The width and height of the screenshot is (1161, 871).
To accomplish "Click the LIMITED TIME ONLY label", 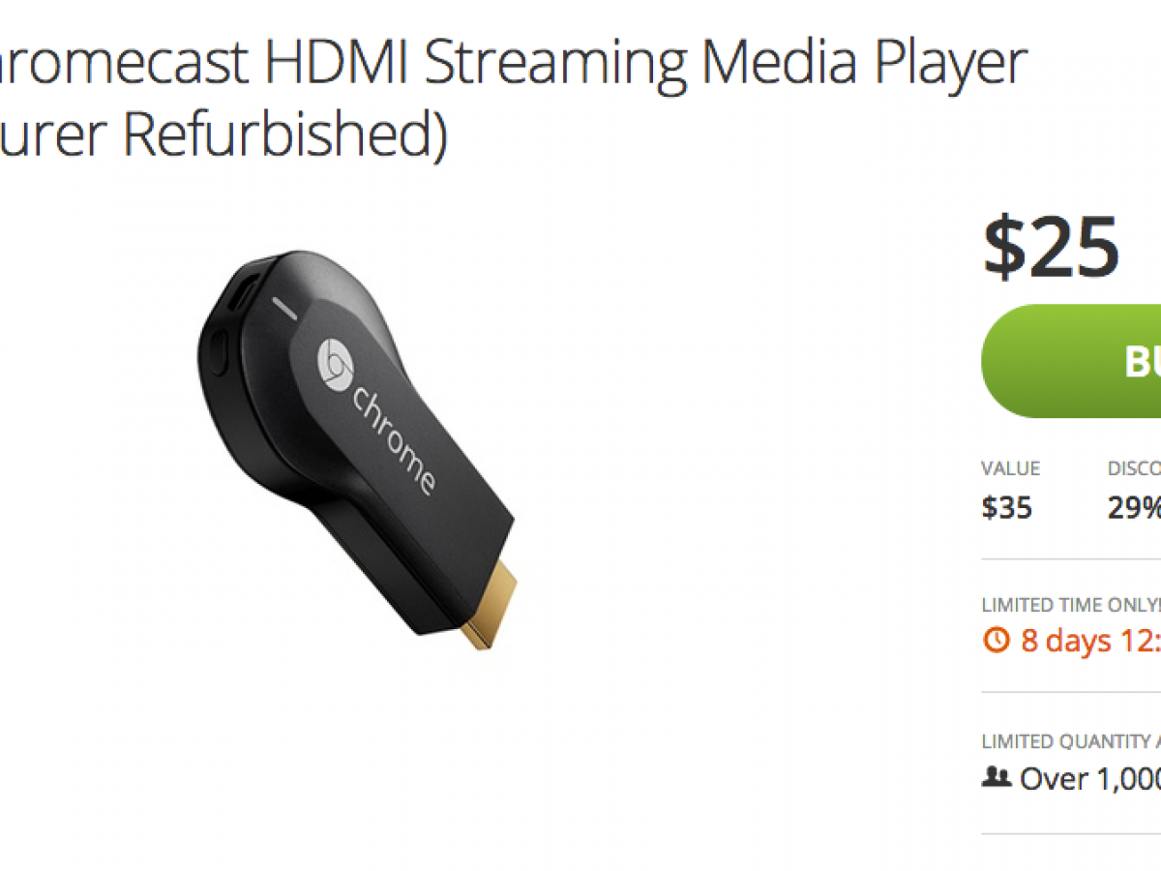I will pos(1070,605).
